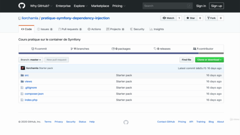Screen dimensions: 240x135
Task: Click the Actions tab play icon
Action: click(x=89, y=29)
